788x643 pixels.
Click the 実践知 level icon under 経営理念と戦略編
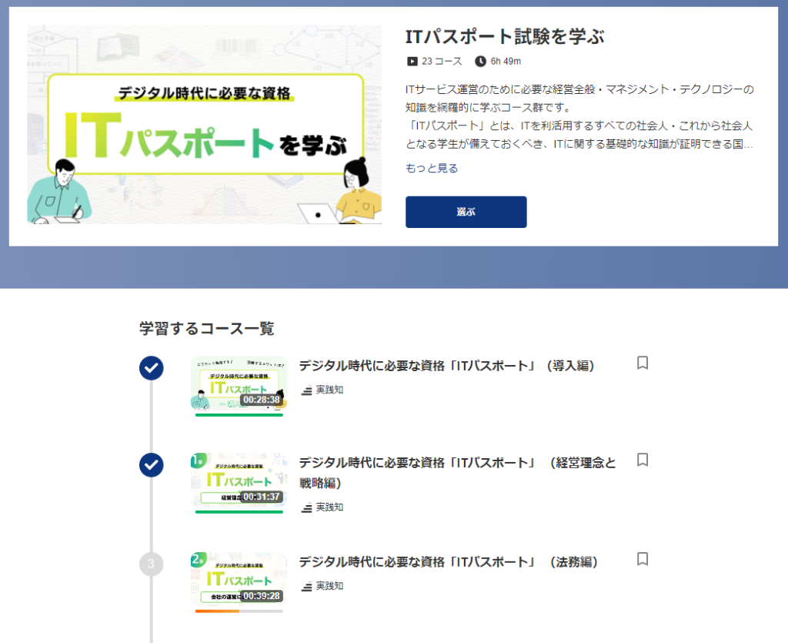click(307, 507)
